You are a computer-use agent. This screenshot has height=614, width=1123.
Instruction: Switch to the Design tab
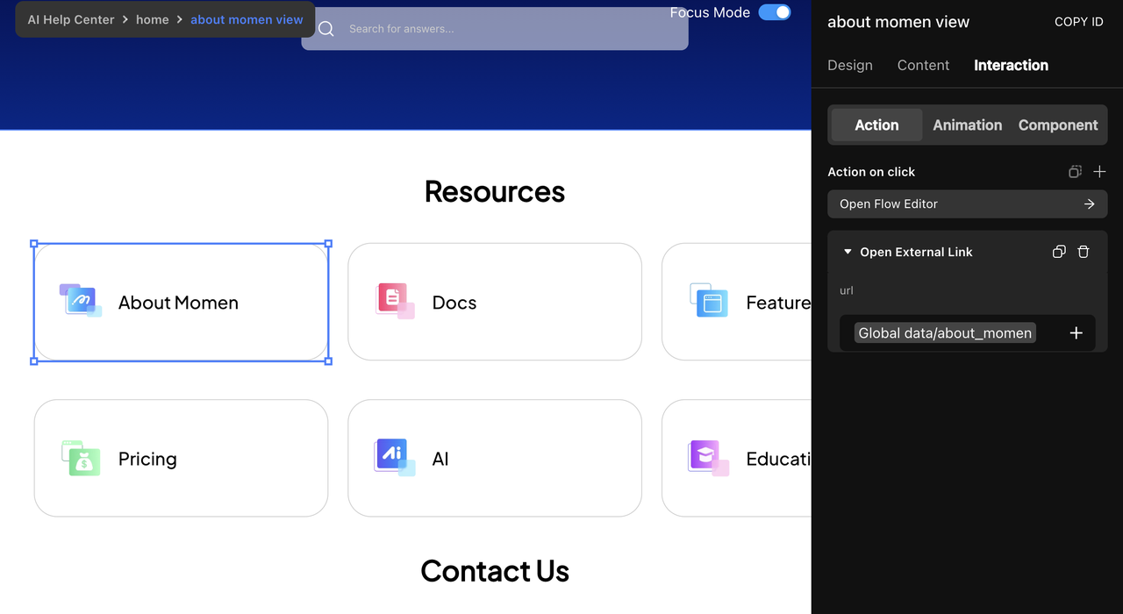(x=850, y=65)
